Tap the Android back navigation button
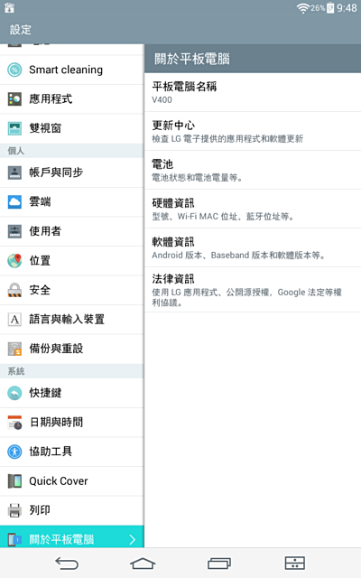The image size is (361, 578). click(x=67, y=564)
